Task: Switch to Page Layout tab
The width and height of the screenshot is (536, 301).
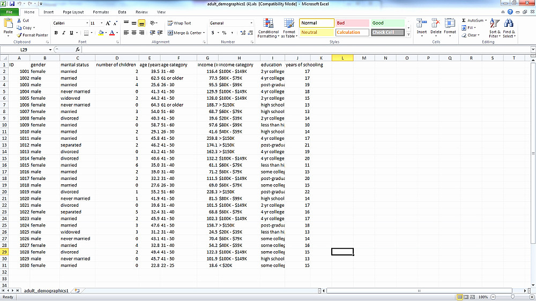Action: pos(73,12)
